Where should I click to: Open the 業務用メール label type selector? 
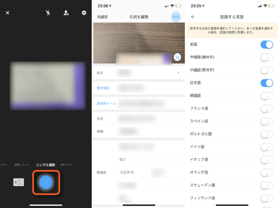106,103
